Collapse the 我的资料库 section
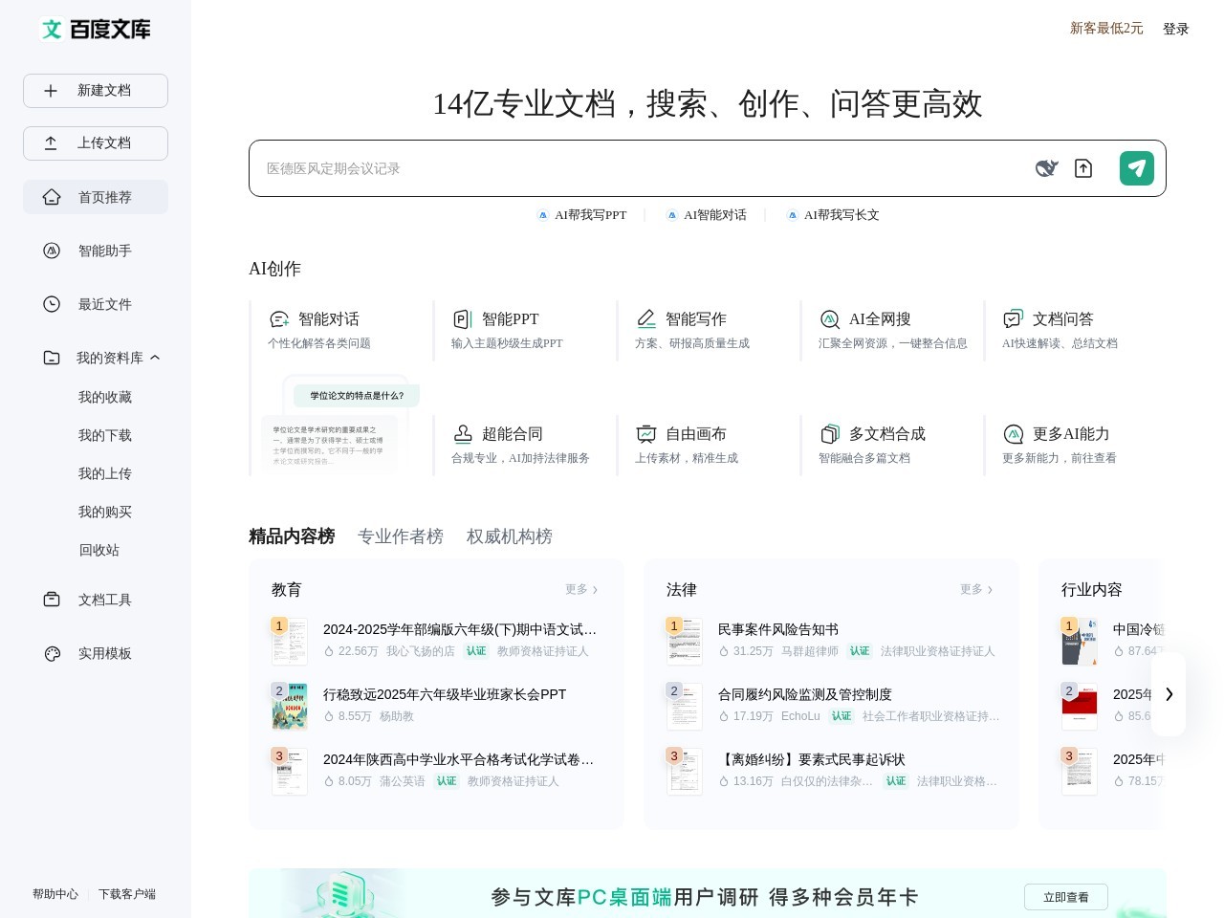 (x=155, y=358)
